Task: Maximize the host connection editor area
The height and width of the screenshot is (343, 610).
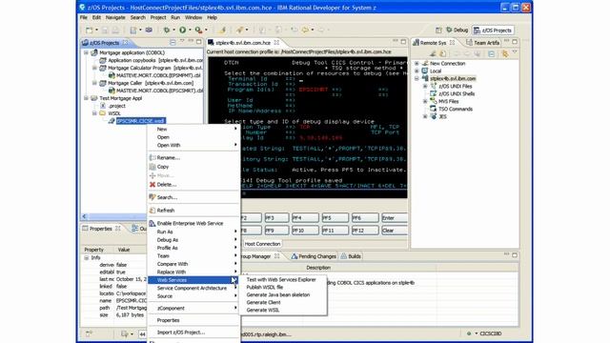Action: coord(403,42)
